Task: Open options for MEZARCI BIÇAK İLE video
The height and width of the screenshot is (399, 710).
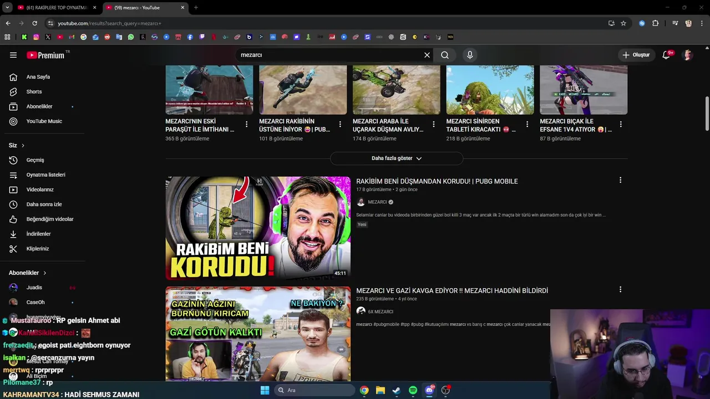Action: [x=621, y=124]
